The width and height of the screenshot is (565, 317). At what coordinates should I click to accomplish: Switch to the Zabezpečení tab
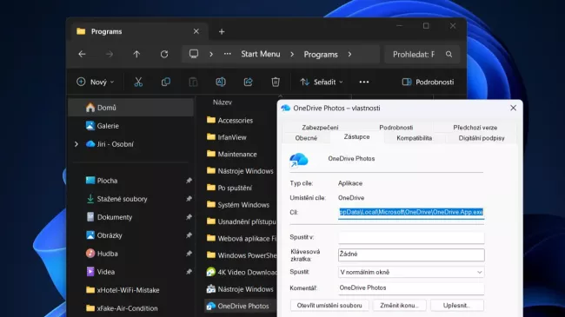320,127
